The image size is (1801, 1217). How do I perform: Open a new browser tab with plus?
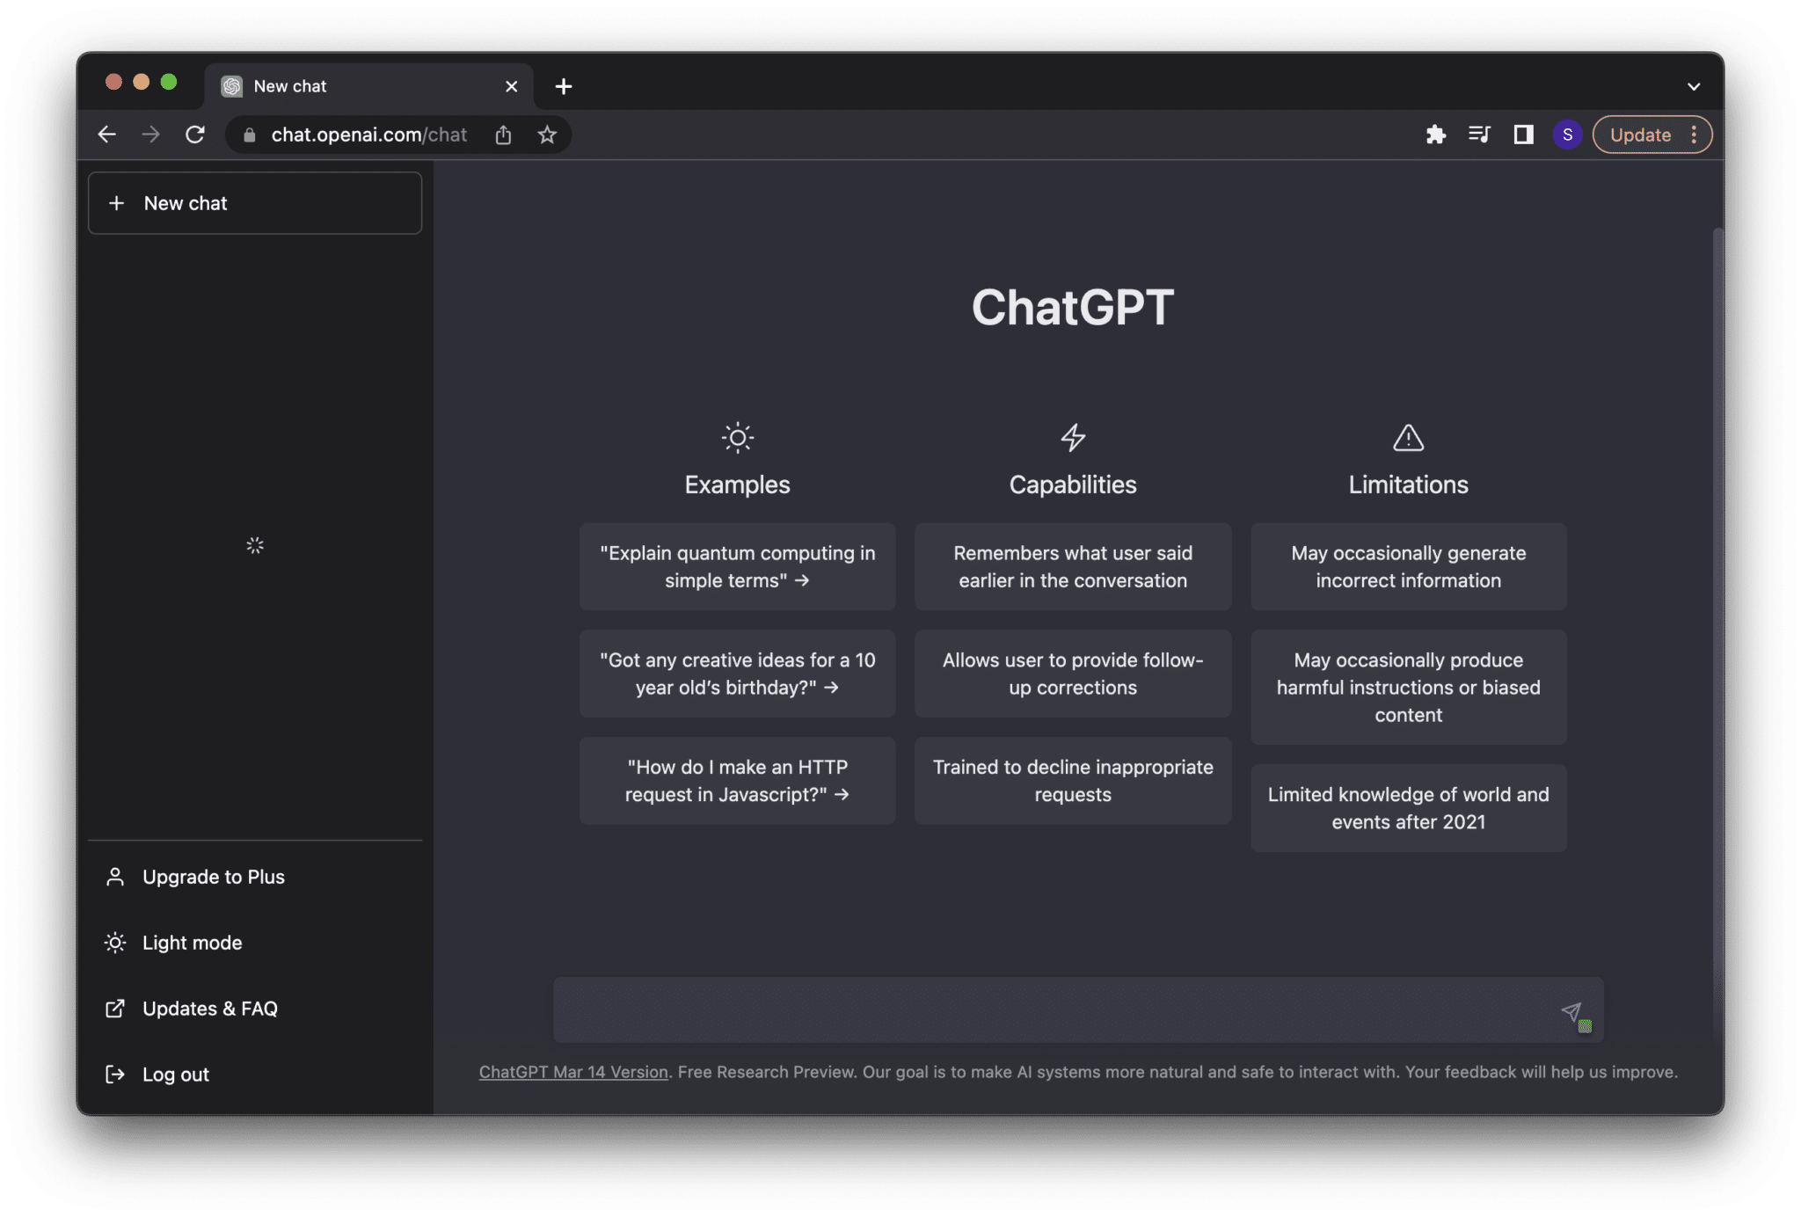tap(564, 86)
